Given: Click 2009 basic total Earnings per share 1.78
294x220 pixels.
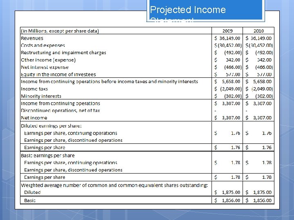Looking at the screenshot, I should pos(236,177).
